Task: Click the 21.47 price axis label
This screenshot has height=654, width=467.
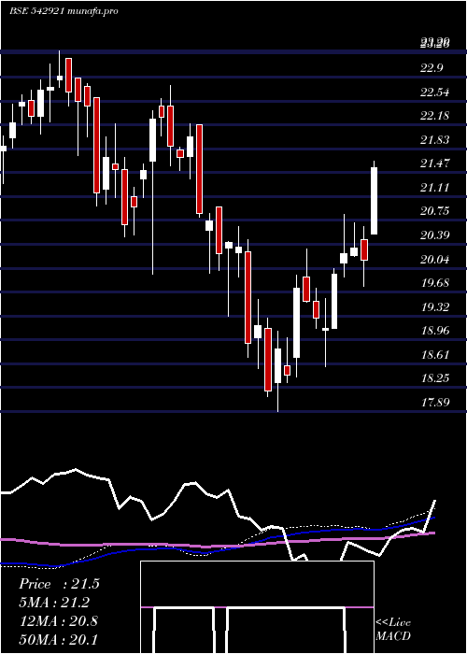Action: click(x=435, y=163)
